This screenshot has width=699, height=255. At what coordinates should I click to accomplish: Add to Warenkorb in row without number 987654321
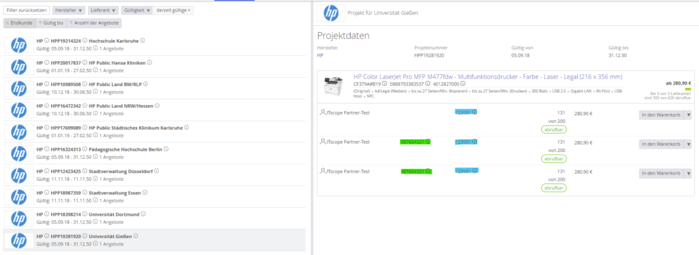coord(661,115)
